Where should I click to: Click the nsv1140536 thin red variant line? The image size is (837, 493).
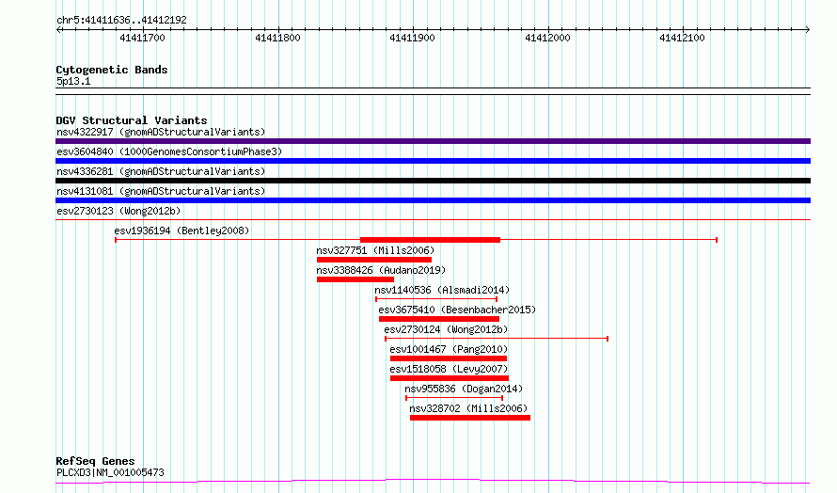[x=436, y=299]
